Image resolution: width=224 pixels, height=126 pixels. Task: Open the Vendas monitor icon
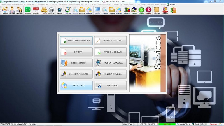(x=97, y=10)
